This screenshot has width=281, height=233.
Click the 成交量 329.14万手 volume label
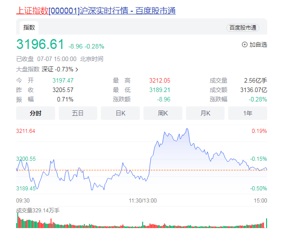[x=38, y=210]
